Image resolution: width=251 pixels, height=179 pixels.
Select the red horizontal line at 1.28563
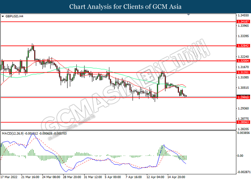tap(118, 122)
